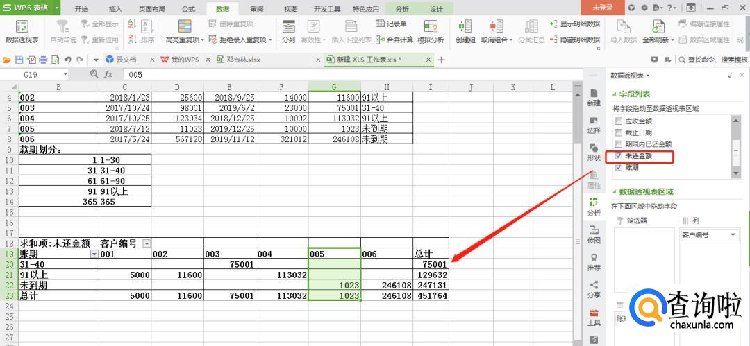
Task: Switch to the 审阅 ribbon tab
Action: click(256, 9)
